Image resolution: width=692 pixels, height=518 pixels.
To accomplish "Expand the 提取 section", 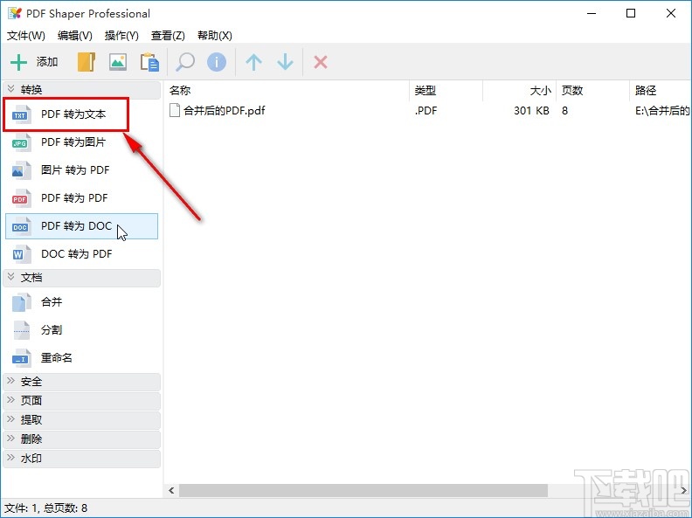I will pyautogui.click(x=81, y=420).
